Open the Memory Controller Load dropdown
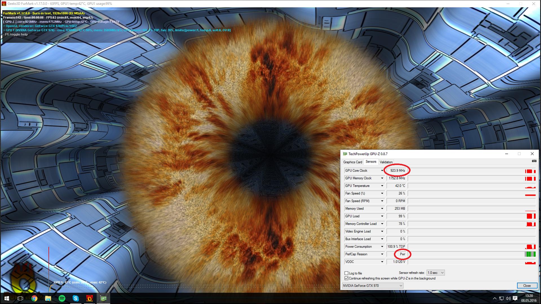The image size is (541, 304). [x=382, y=224]
